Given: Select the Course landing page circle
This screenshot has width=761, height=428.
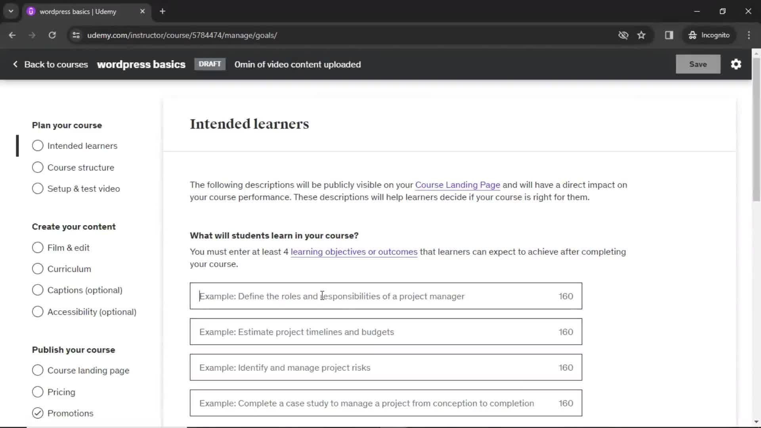Looking at the screenshot, I should tap(38, 370).
